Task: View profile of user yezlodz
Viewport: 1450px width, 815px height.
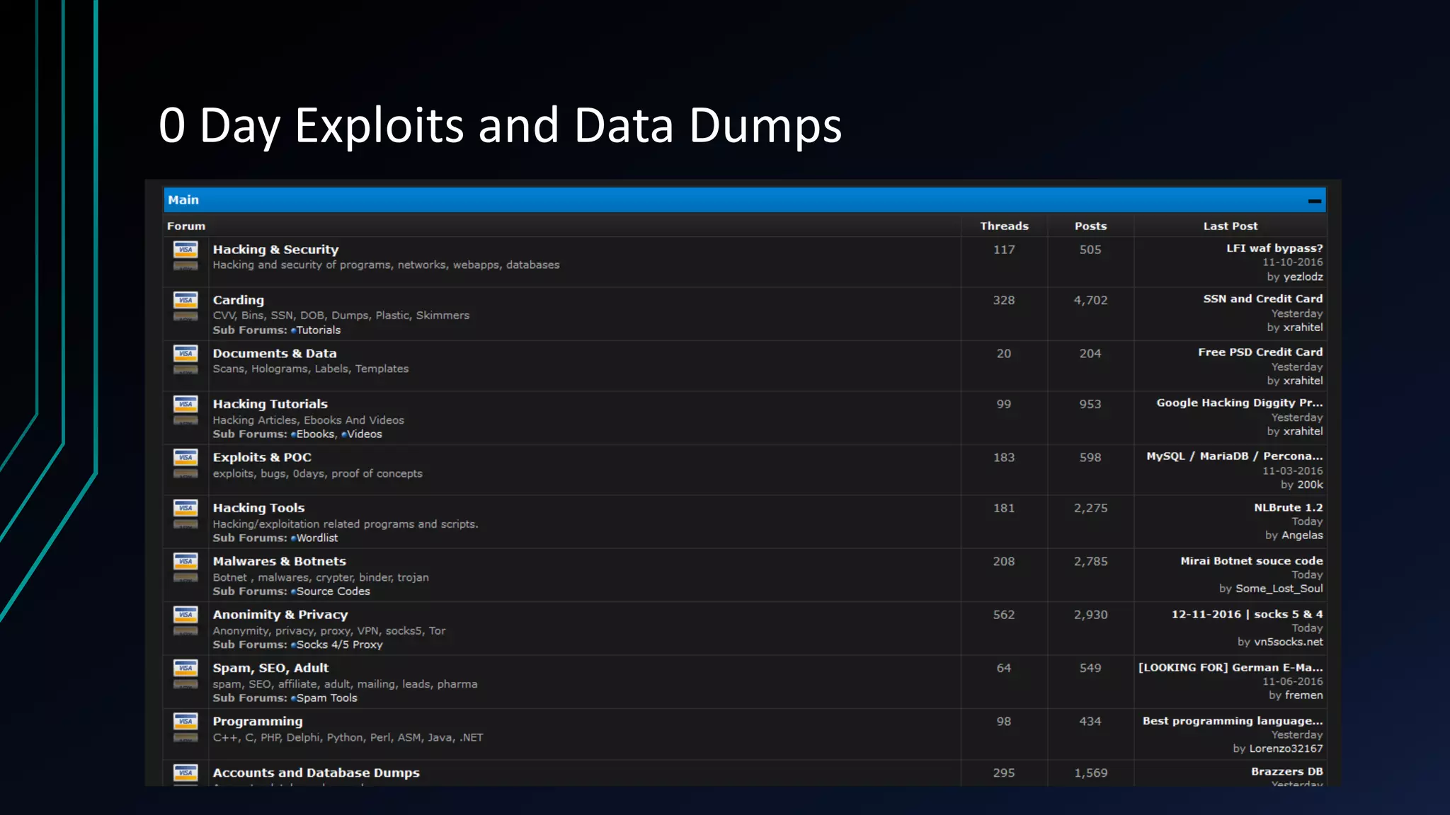Action: [1303, 277]
